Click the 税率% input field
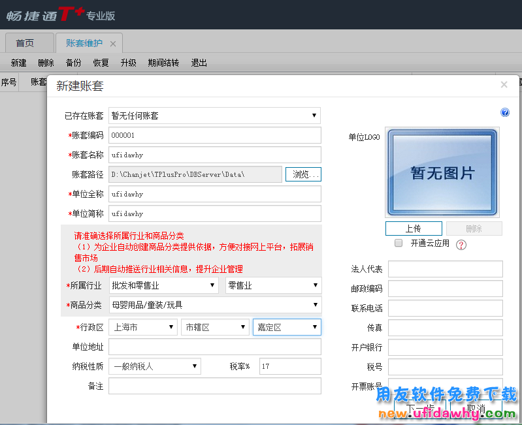Screen dimensions: 522x425 point(289,366)
